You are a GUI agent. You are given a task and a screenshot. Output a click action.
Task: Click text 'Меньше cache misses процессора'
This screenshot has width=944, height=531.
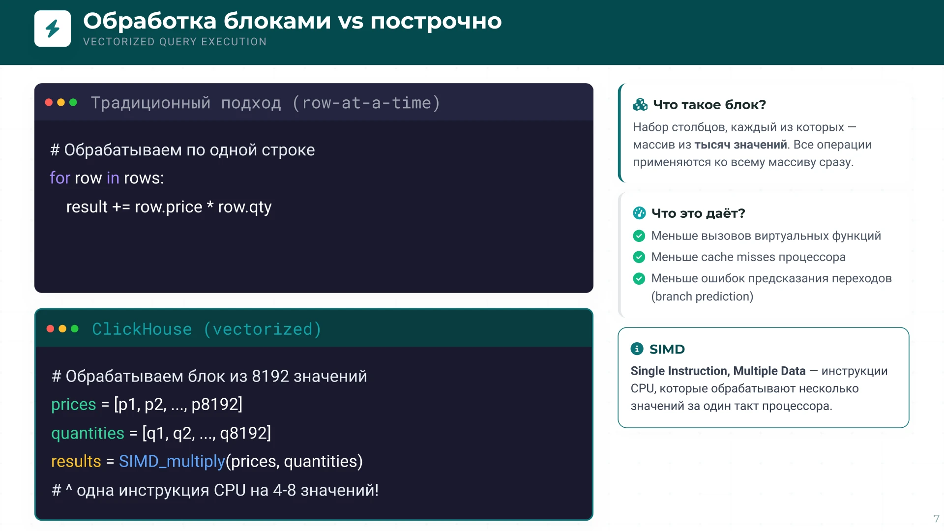pyautogui.click(x=748, y=257)
